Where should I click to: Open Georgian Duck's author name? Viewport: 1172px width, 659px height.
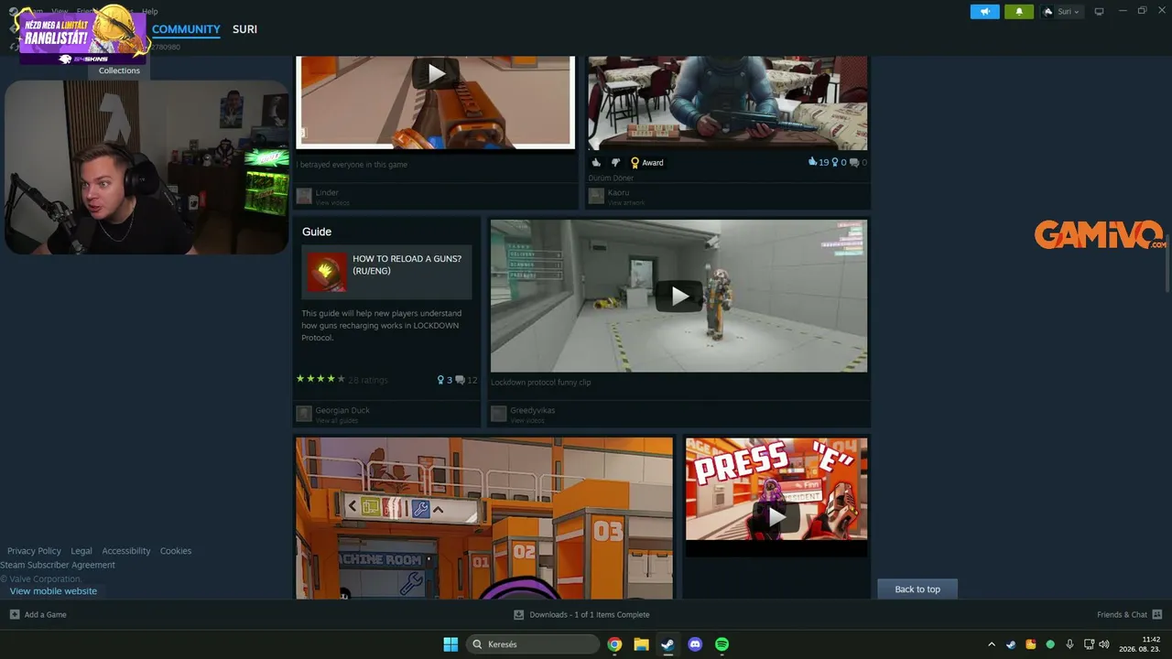pos(342,410)
